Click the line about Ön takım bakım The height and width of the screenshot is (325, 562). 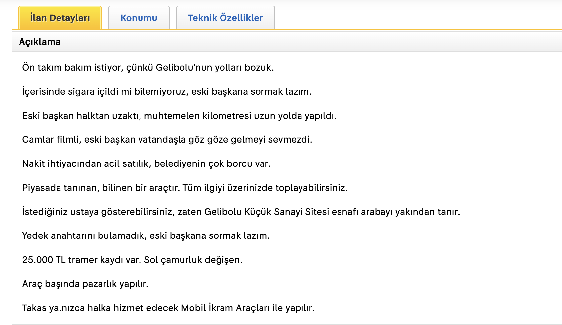[x=148, y=67]
